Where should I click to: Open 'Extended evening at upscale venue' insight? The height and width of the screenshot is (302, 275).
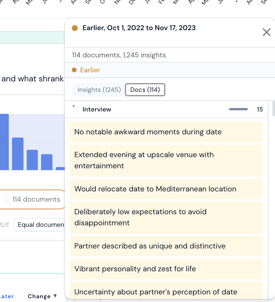pos(166,160)
